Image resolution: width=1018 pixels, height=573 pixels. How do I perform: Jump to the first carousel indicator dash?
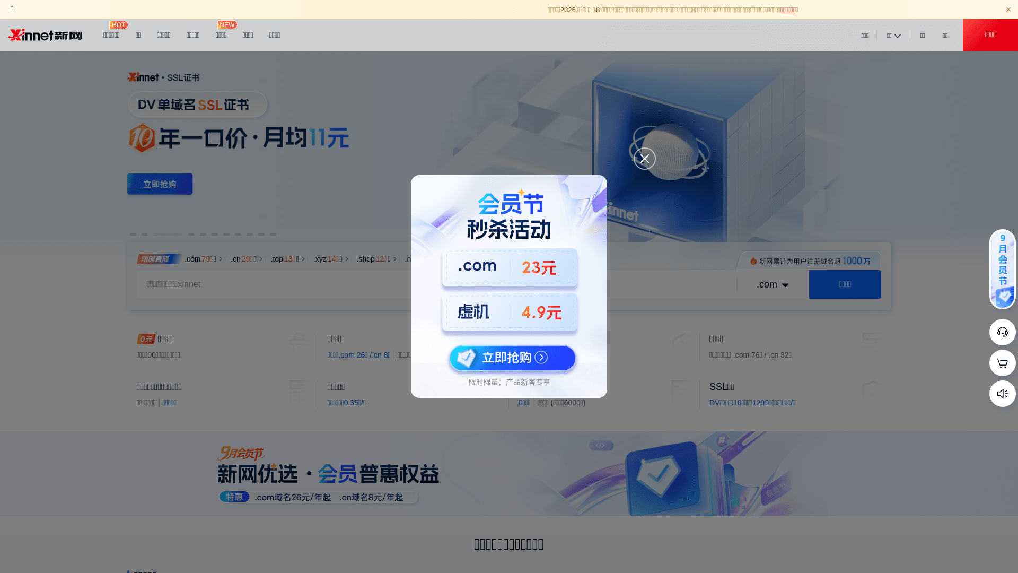click(x=133, y=234)
